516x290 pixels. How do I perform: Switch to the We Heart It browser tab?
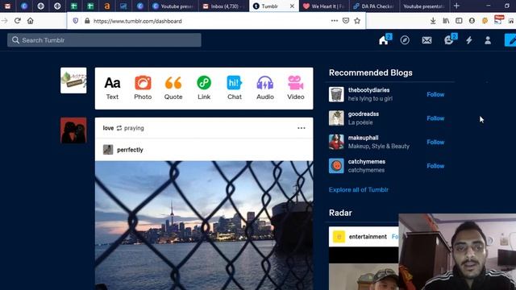(x=323, y=6)
